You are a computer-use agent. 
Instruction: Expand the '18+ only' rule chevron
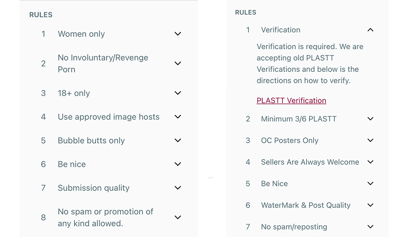178,93
